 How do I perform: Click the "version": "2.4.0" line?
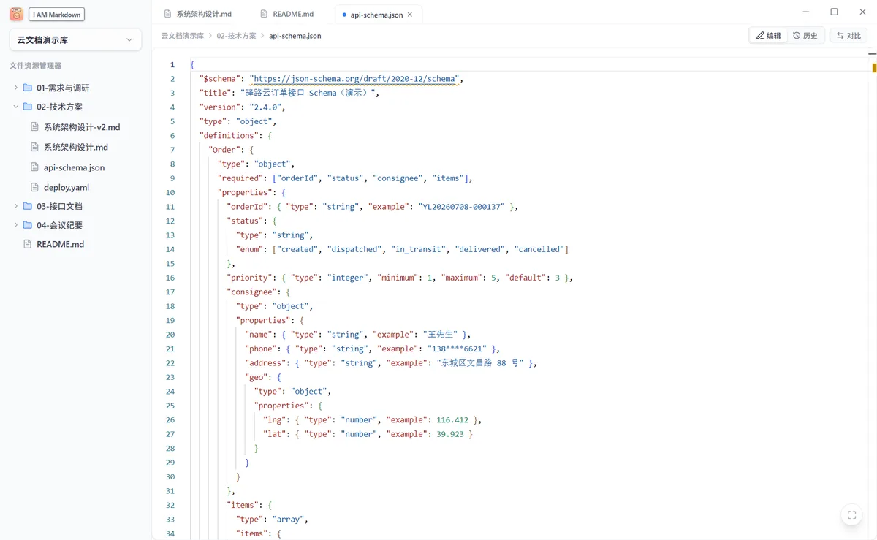tap(242, 107)
